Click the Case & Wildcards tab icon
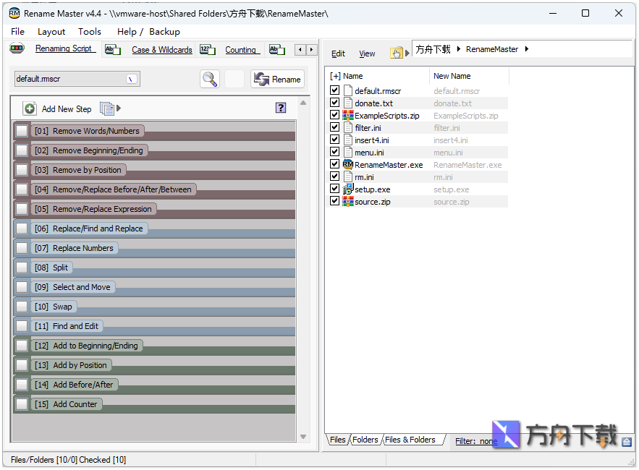639x470 pixels. pos(113,50)
